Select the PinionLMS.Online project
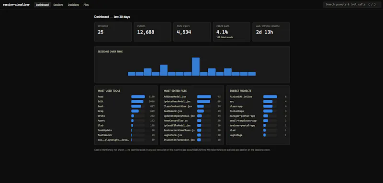The height and width of the screenshot is (183, 383). 241,97
